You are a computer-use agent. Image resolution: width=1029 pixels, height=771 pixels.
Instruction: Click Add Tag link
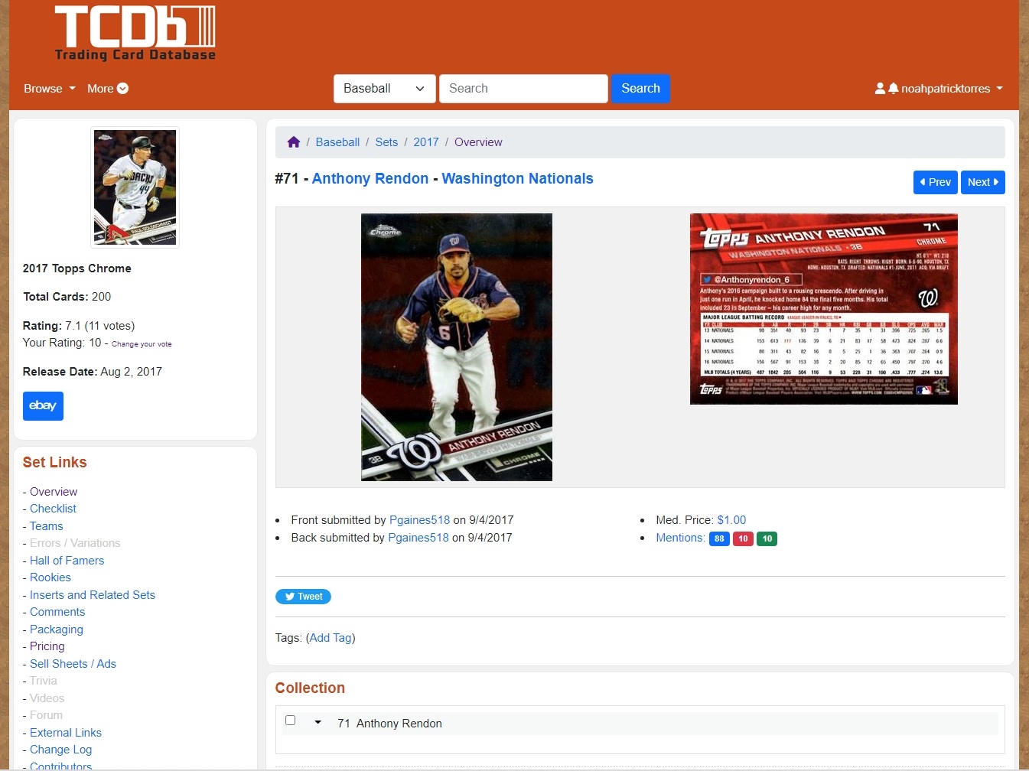331,638
